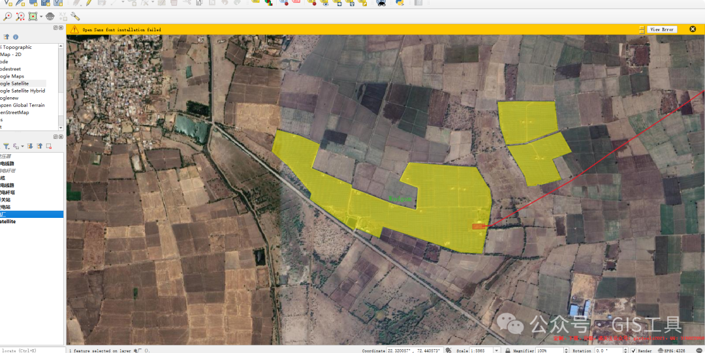
Task: Click the collapse-all arrow icon in Browser toolbar
Action: click(7, 37)
